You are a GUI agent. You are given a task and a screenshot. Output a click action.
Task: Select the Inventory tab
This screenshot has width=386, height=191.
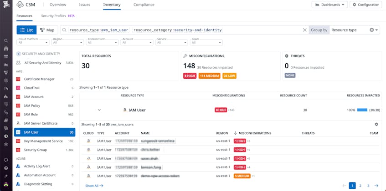click(x=112, y=5)
